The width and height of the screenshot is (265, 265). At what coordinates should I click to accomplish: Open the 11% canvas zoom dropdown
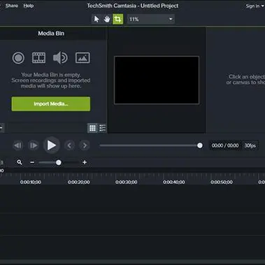[x=151, y=19]
